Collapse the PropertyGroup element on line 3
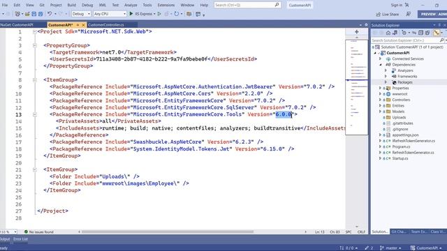 pyautogui.click(x=34, y=45)
